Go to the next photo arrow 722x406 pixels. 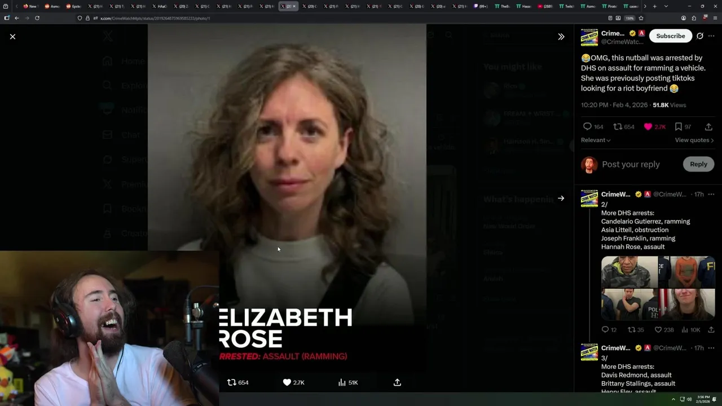pyautogui.click(x=561, y=198)
